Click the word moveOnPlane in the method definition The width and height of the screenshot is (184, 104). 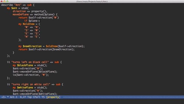coord(21,14)
